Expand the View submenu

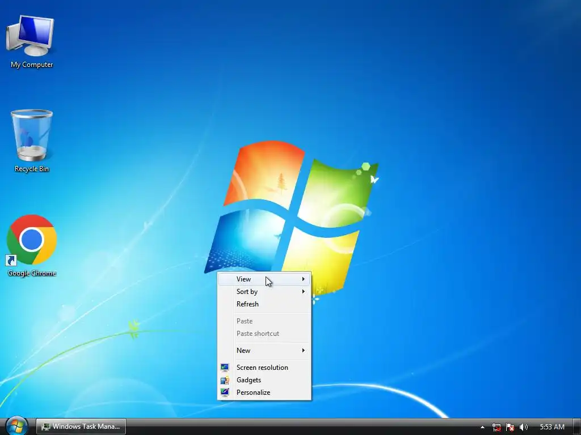click(x=264, y=279)
